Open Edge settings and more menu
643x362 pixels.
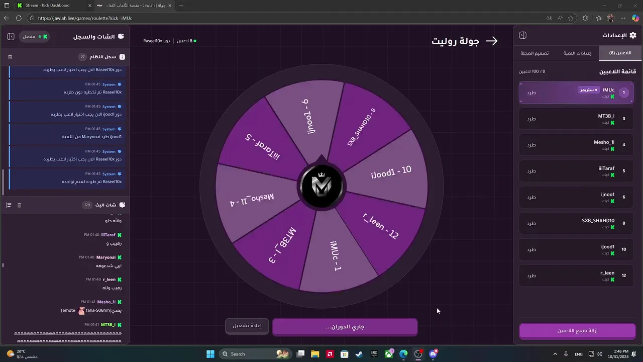point(623,18)
